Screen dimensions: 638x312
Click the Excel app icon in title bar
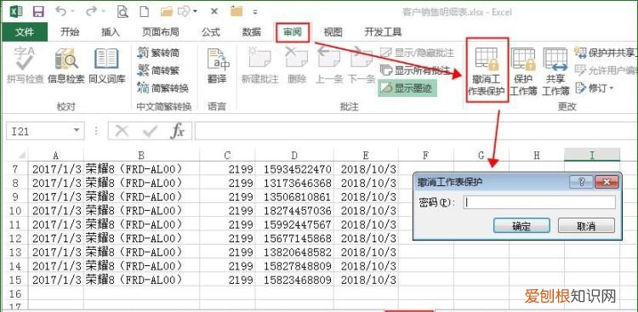16,11
